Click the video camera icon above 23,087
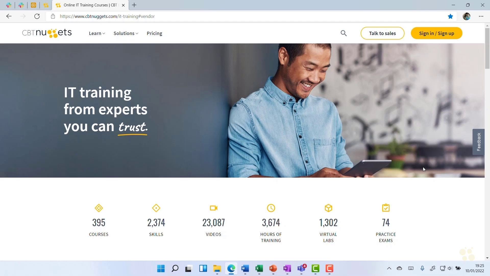The image size is (490, 276). pyautogui.click(x=214, y=208)
